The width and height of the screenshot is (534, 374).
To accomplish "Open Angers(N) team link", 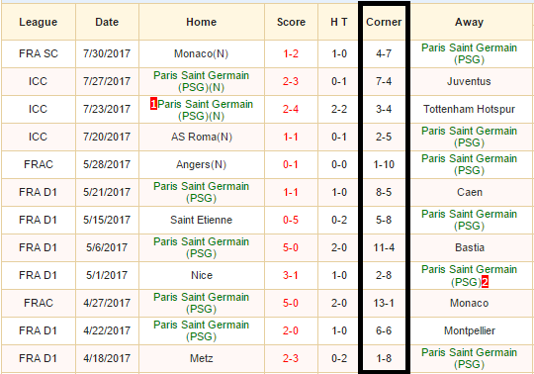I will [202, 164].
